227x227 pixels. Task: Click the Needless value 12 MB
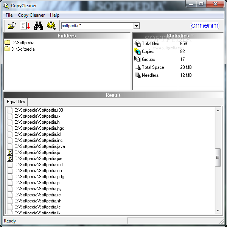pyautogui.click(x=186, y=75)
